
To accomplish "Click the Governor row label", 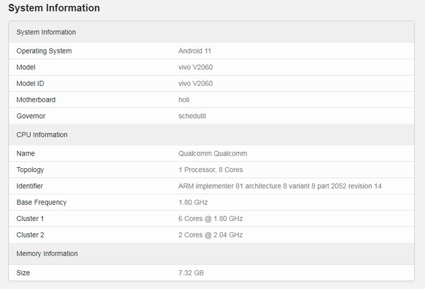I will [x=31, y=116].
